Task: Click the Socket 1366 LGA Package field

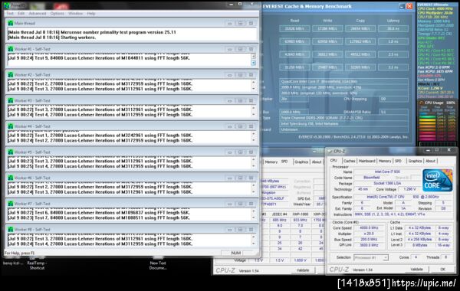Action: coord(387,184)
